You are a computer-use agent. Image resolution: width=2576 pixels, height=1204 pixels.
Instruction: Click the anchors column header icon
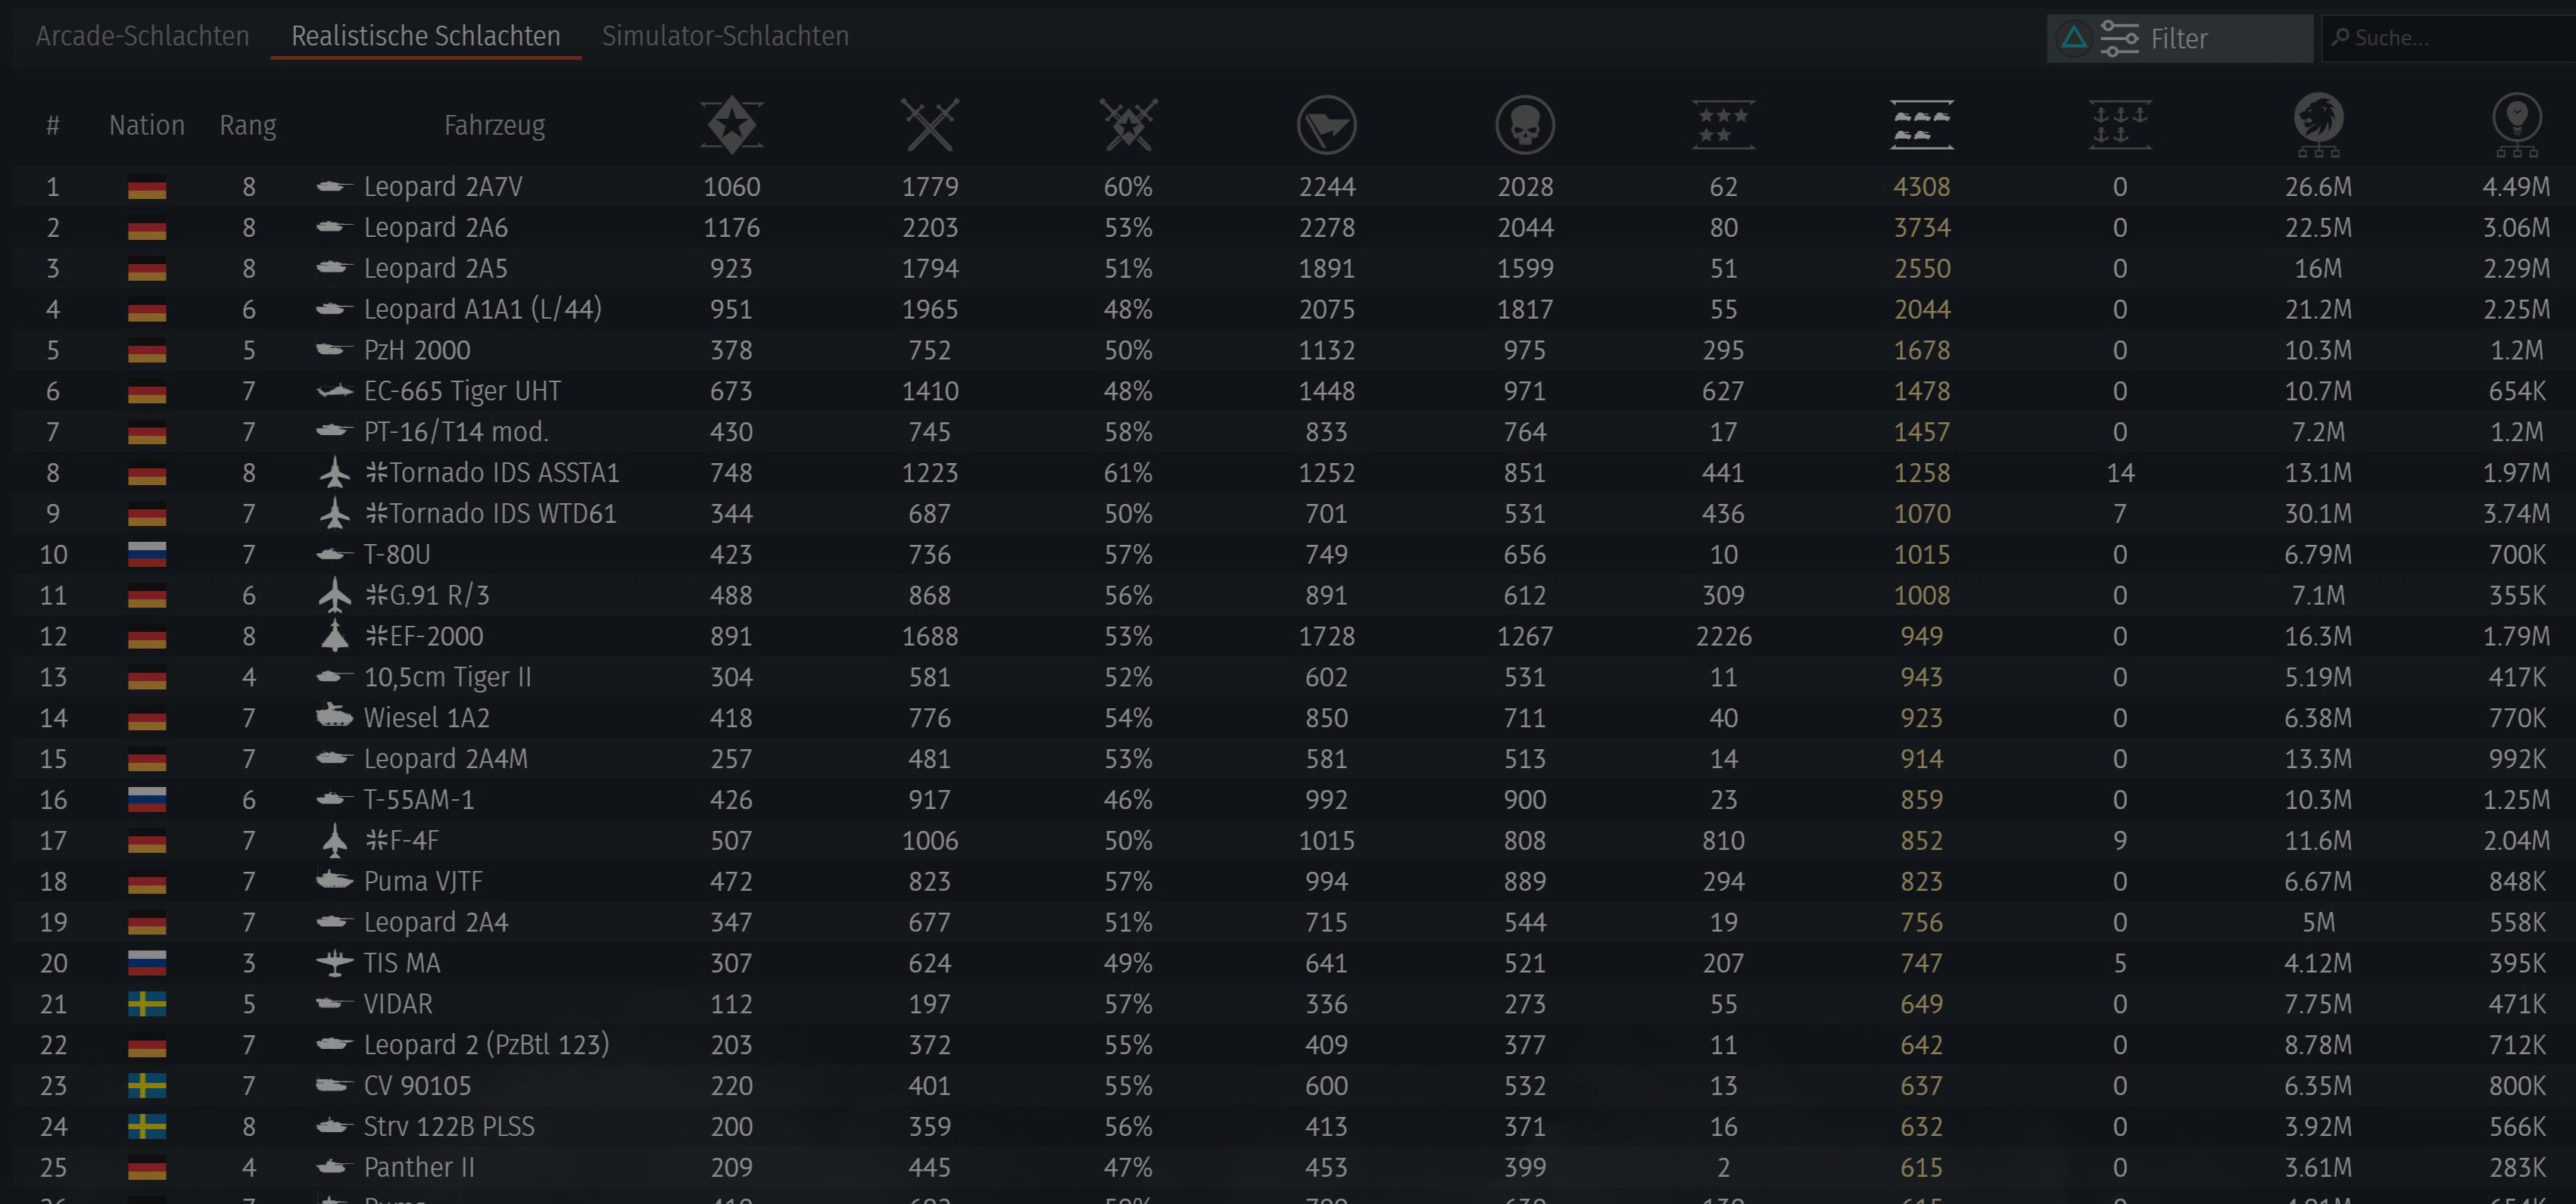[2119, 125]
